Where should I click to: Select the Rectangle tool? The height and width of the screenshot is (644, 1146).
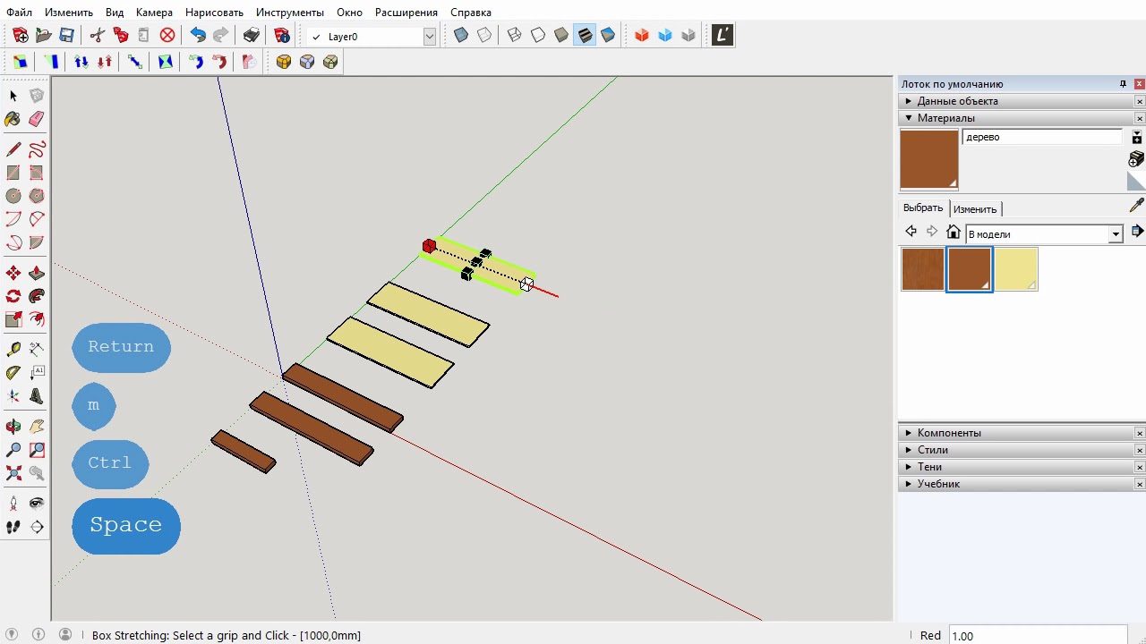13,173
